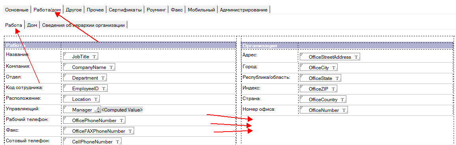Click the CellPhoneNumber field
456x145 pixels.
[x=92, y=141]
